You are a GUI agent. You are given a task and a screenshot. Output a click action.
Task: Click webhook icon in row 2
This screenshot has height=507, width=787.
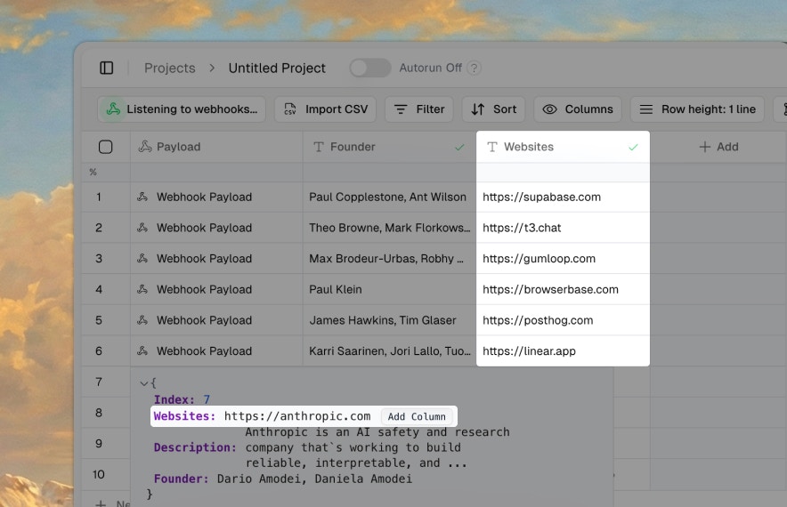pyautogui.click(x=142, y=227)
